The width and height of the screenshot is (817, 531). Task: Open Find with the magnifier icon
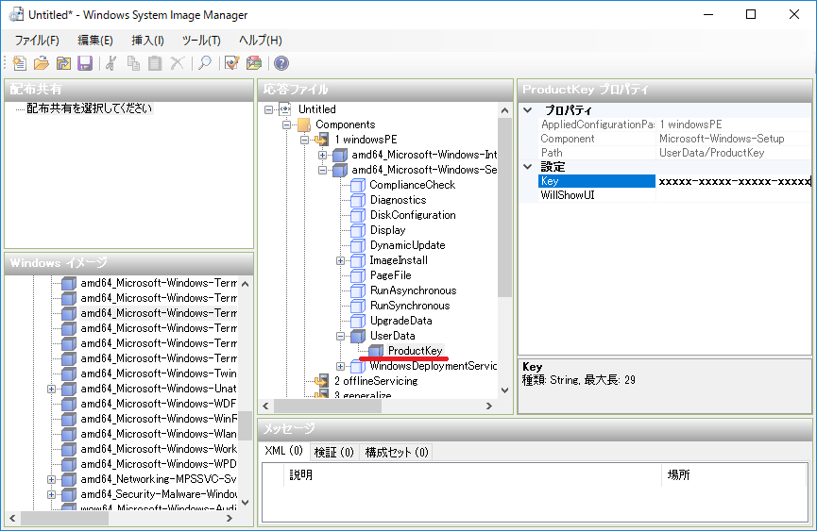coord(205,63)
